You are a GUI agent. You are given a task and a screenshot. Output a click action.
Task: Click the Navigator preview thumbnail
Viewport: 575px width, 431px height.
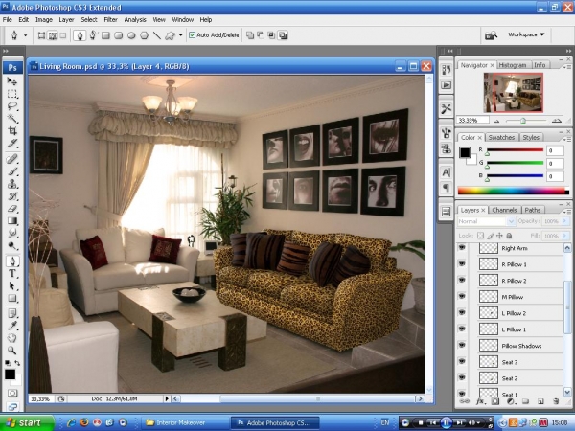click(x=513, y=92)
